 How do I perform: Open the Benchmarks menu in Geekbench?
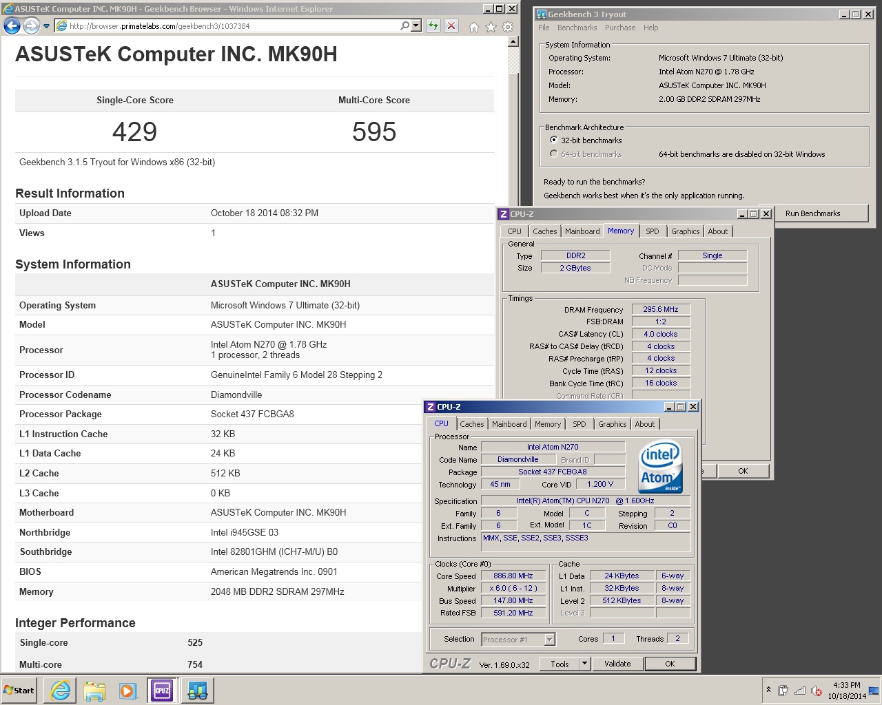[577, 28]
